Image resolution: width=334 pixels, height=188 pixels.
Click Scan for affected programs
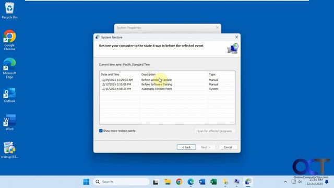(214, 131)
